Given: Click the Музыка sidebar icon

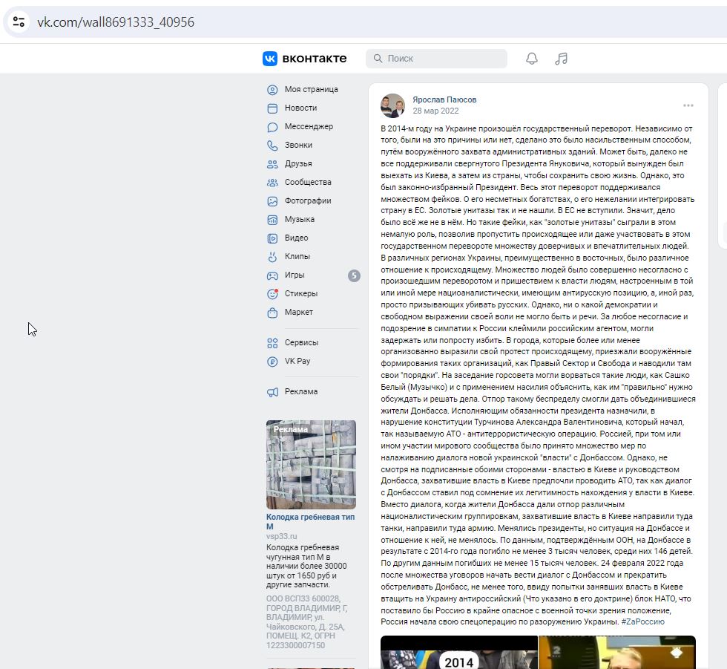Looking at the screenshot, I should point(272,220).
